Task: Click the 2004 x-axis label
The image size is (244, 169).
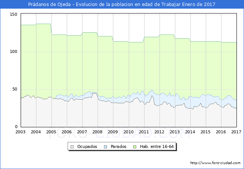Action: pos(36,132)
